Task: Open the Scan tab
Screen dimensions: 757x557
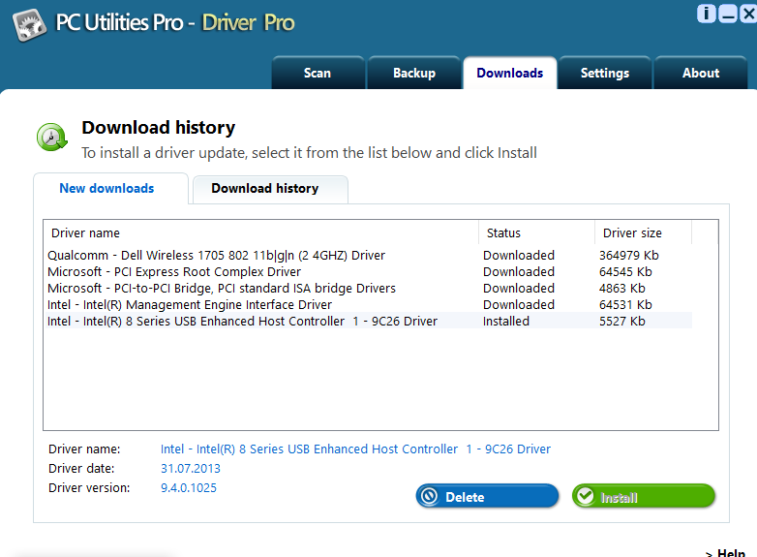Action: [x=318, y=74]
